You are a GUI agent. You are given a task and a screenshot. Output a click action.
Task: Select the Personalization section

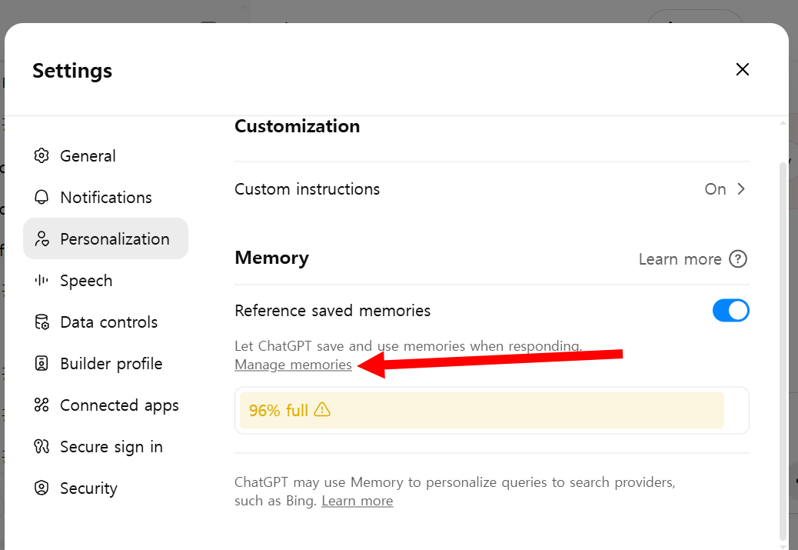(106, 238)
